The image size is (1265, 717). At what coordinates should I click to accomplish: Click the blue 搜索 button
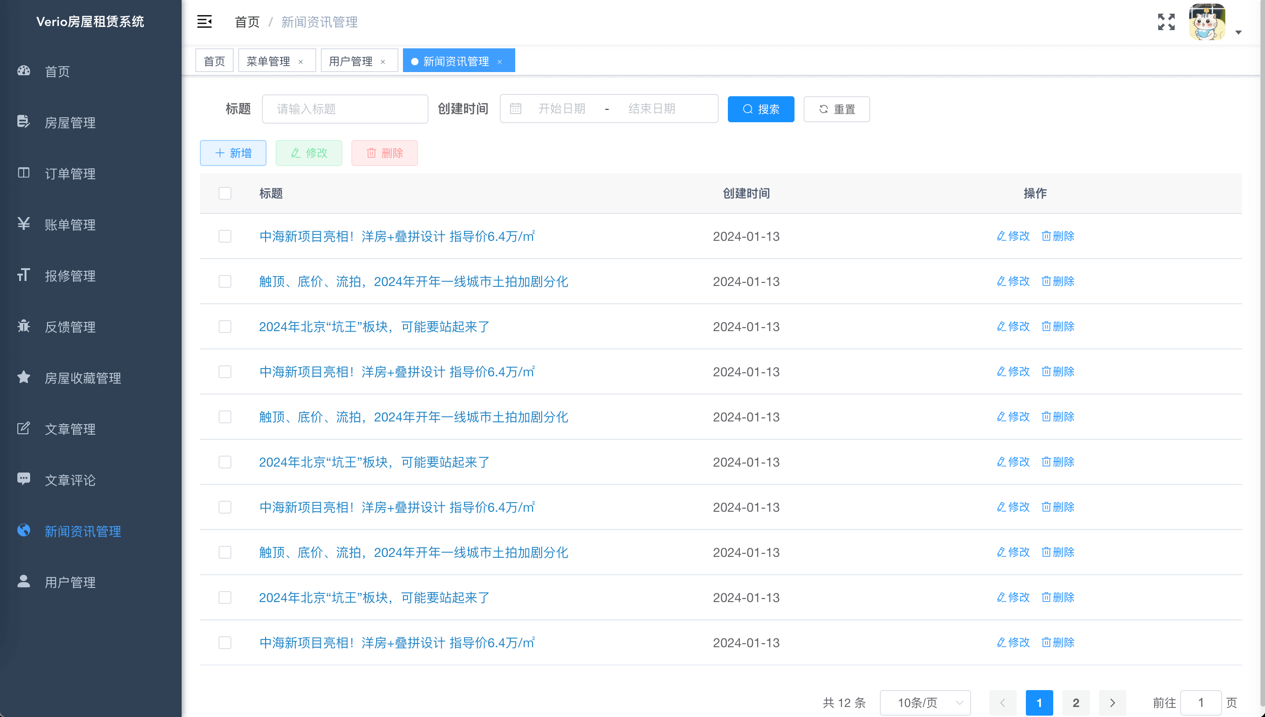pos(761,109)
